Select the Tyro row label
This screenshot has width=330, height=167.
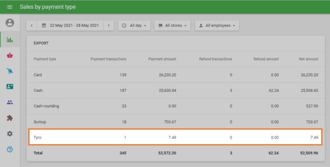tap(37, 138)
